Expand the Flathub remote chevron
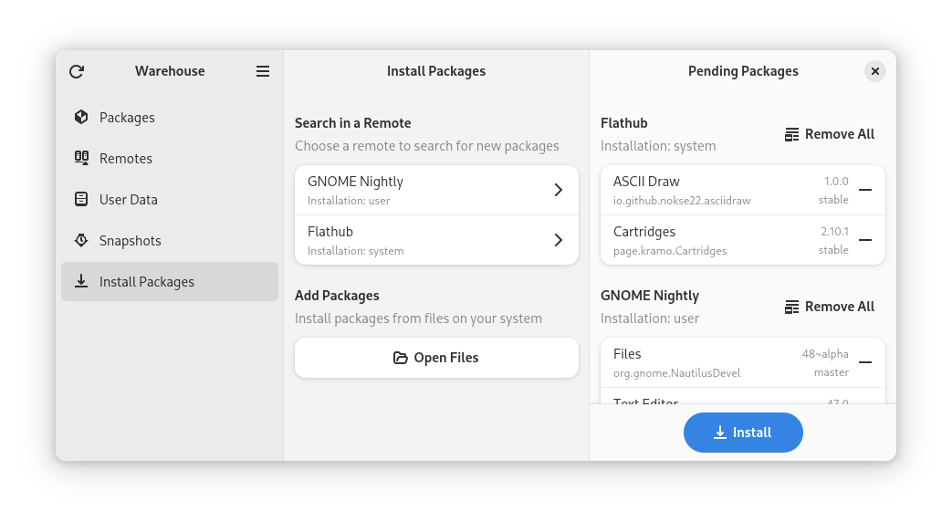This screenshot has height=522, width=952. click(x=559, y=240)
